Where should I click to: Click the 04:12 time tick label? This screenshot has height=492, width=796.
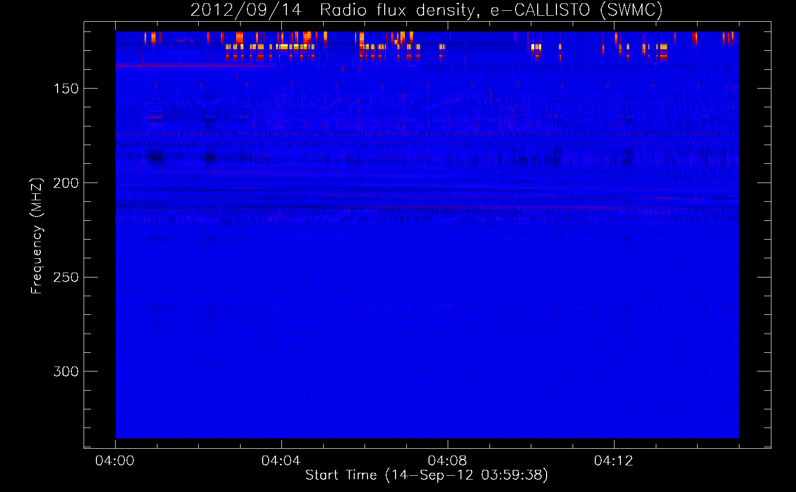pyautogui.click(x=613, y=461)
